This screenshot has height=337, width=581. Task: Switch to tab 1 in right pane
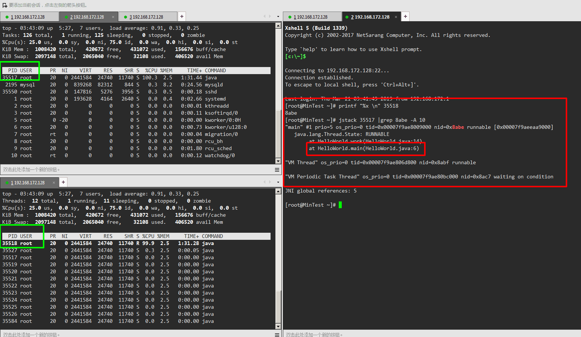[x=312, y=17]
